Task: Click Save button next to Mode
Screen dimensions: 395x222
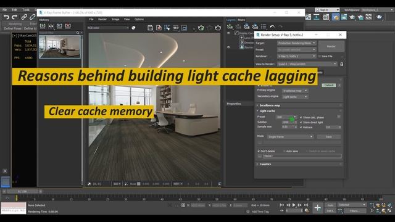Action: click(x=329, y=137)
